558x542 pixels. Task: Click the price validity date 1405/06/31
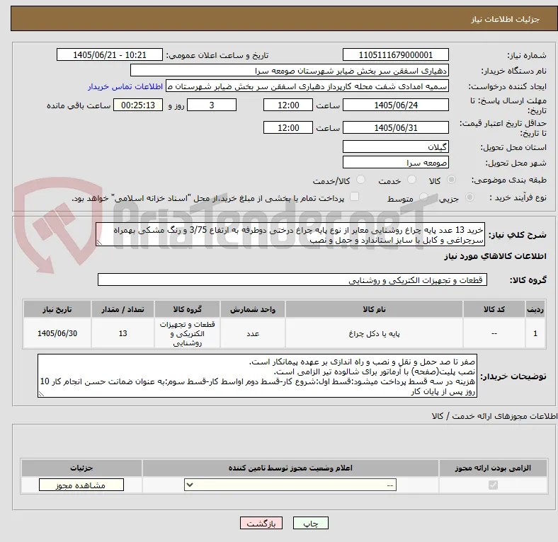pos(395,127)
